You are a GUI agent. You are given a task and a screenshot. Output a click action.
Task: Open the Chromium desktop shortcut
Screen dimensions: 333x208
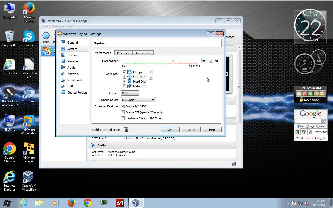coord(29,95)
